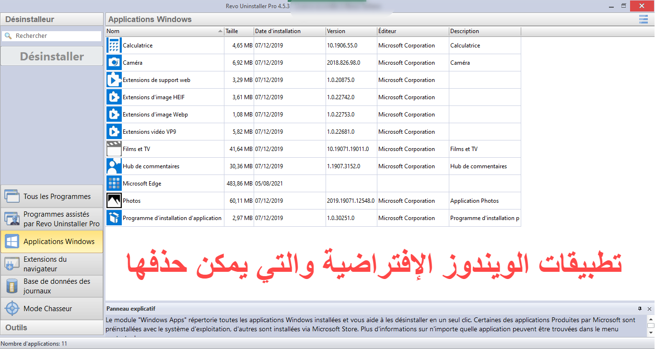Image resolution: width=655 pixels, height=349 pixels.
Task: Collapse the Désinstalleur panel header
Action: (x=52, y=19)
